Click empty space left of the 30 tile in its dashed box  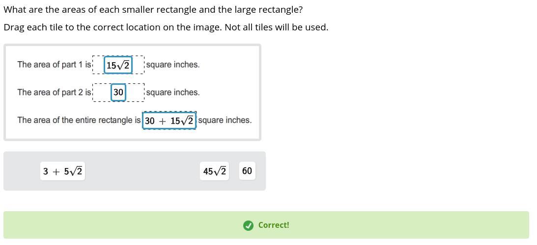[102, 92]
